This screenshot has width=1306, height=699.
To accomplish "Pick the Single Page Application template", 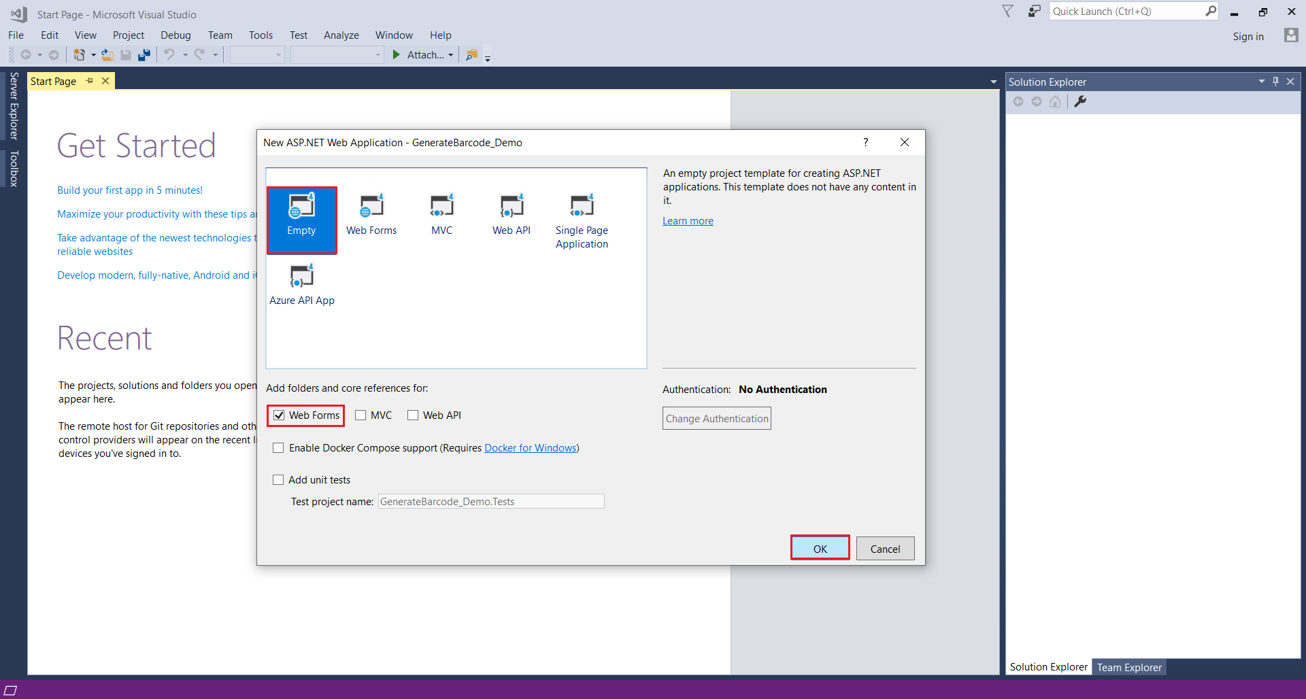I will click(582, 222).
